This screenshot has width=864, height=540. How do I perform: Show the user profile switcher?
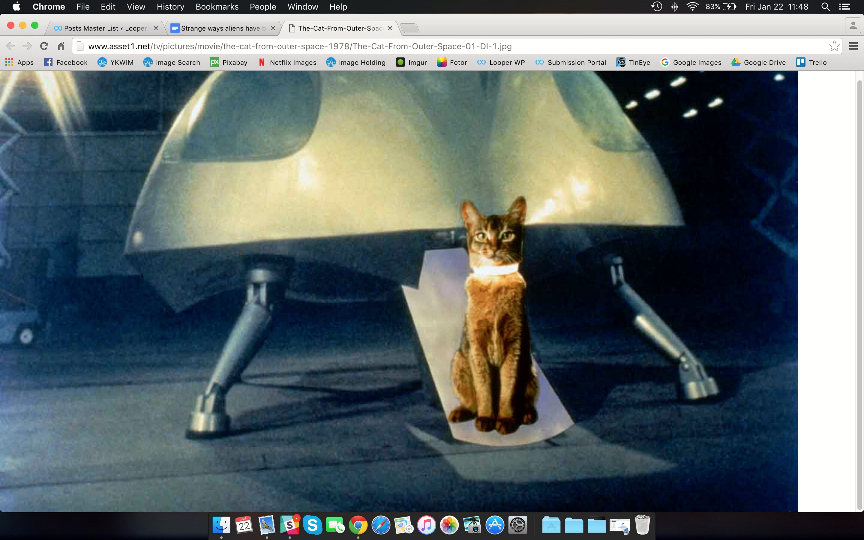click(853, 25)
